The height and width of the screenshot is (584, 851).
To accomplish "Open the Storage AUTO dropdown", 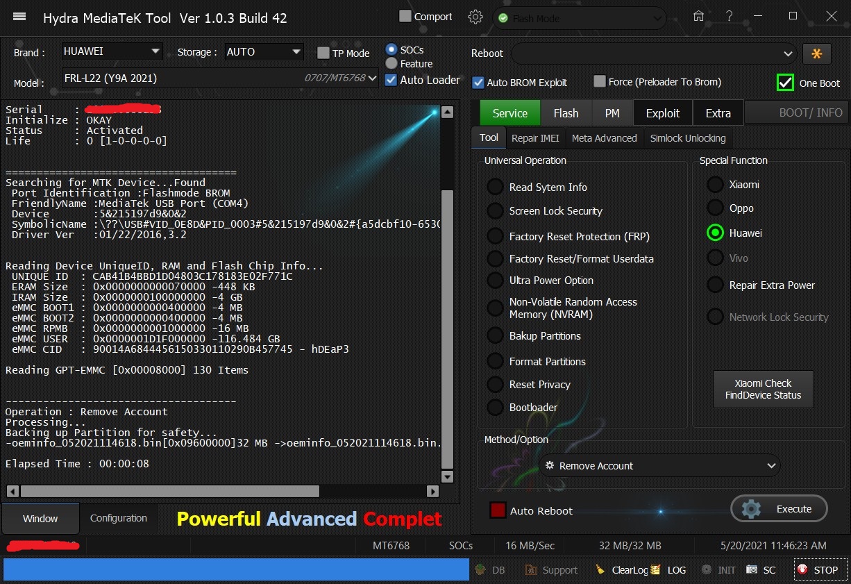I will pyautogui.click(x=296, y=51).
